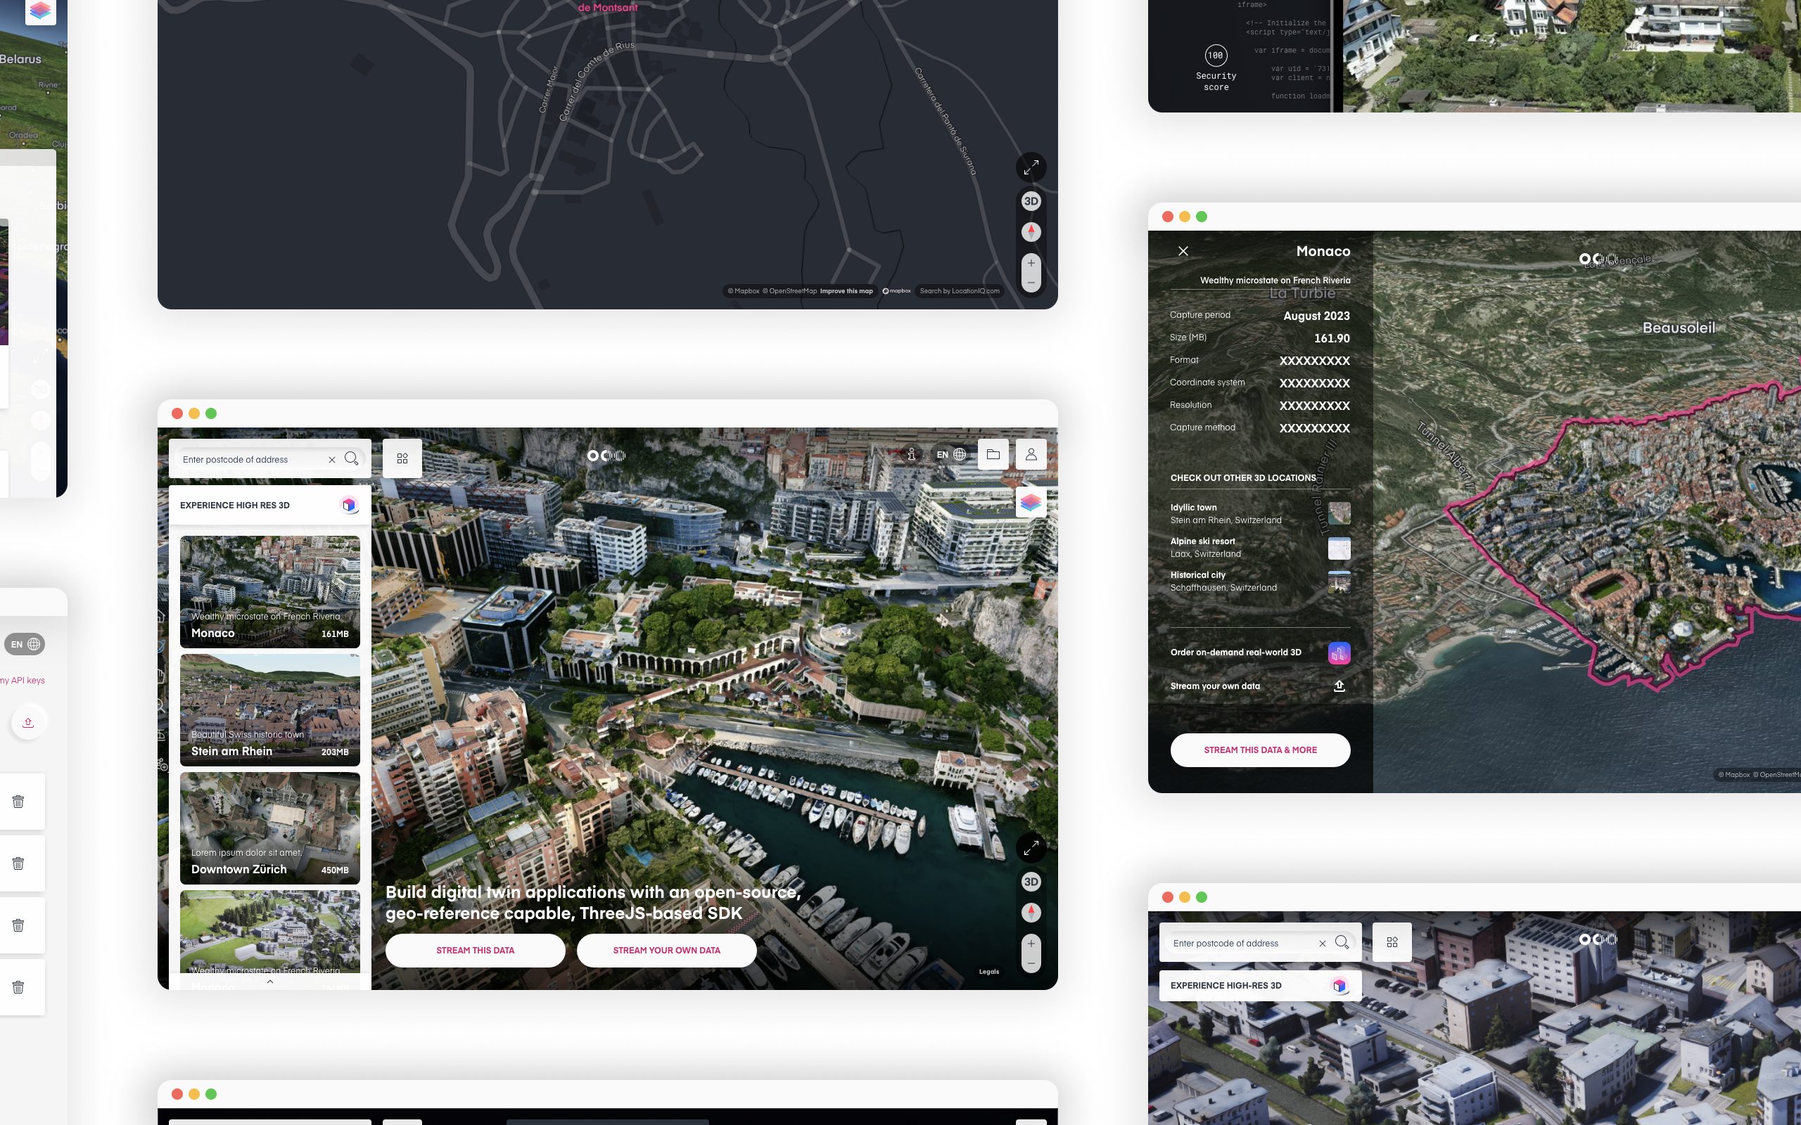Click the © OpenStreetMap attribution on the dark map
Image resolution: width=1801 pixels, height=1125 pixels.
click(789, 291)
